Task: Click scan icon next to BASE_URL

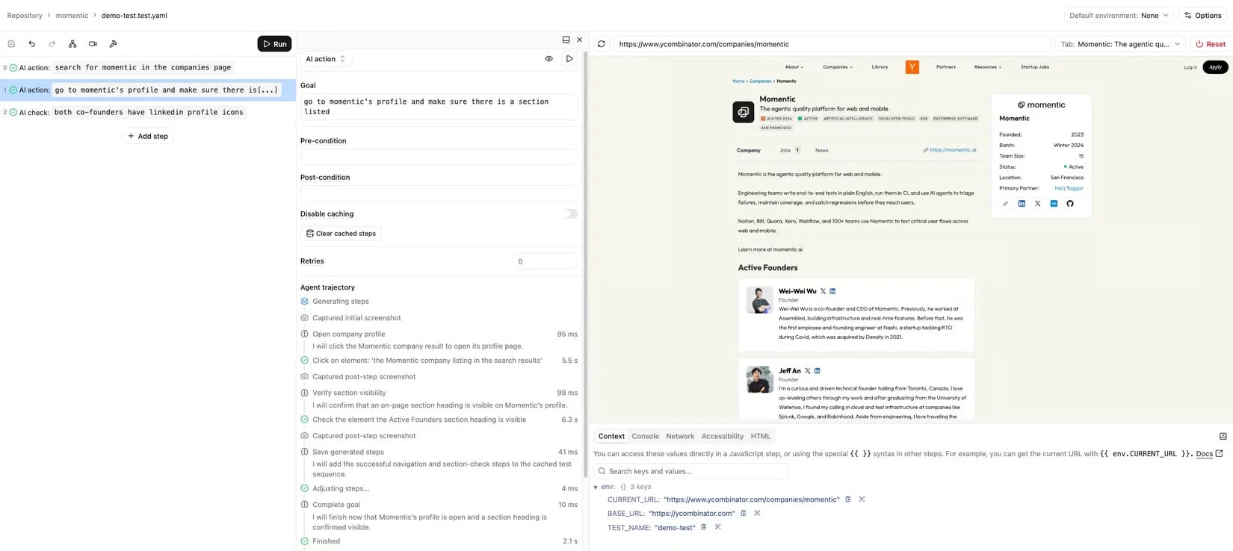Action: click(x=757, y=514)
